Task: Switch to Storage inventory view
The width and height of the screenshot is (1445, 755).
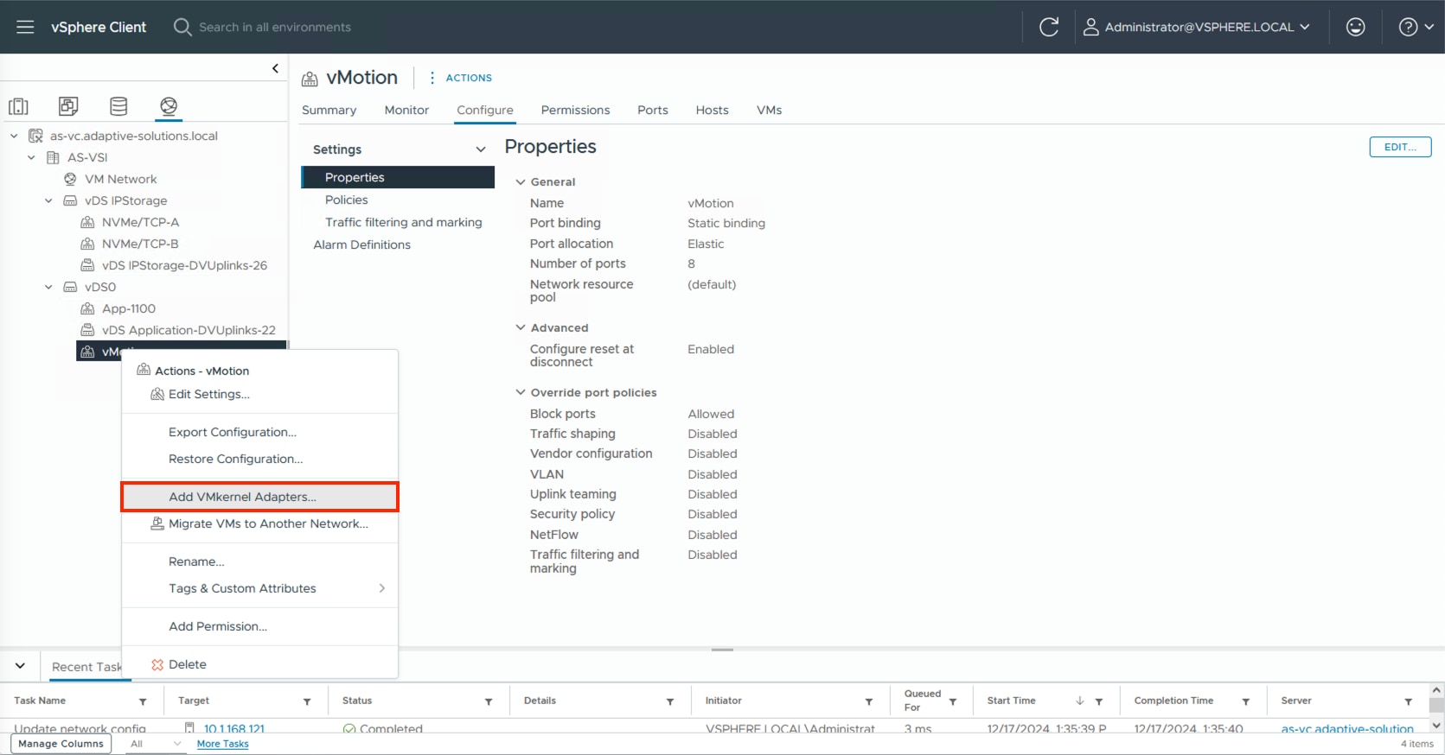Action: coord(118,106)
